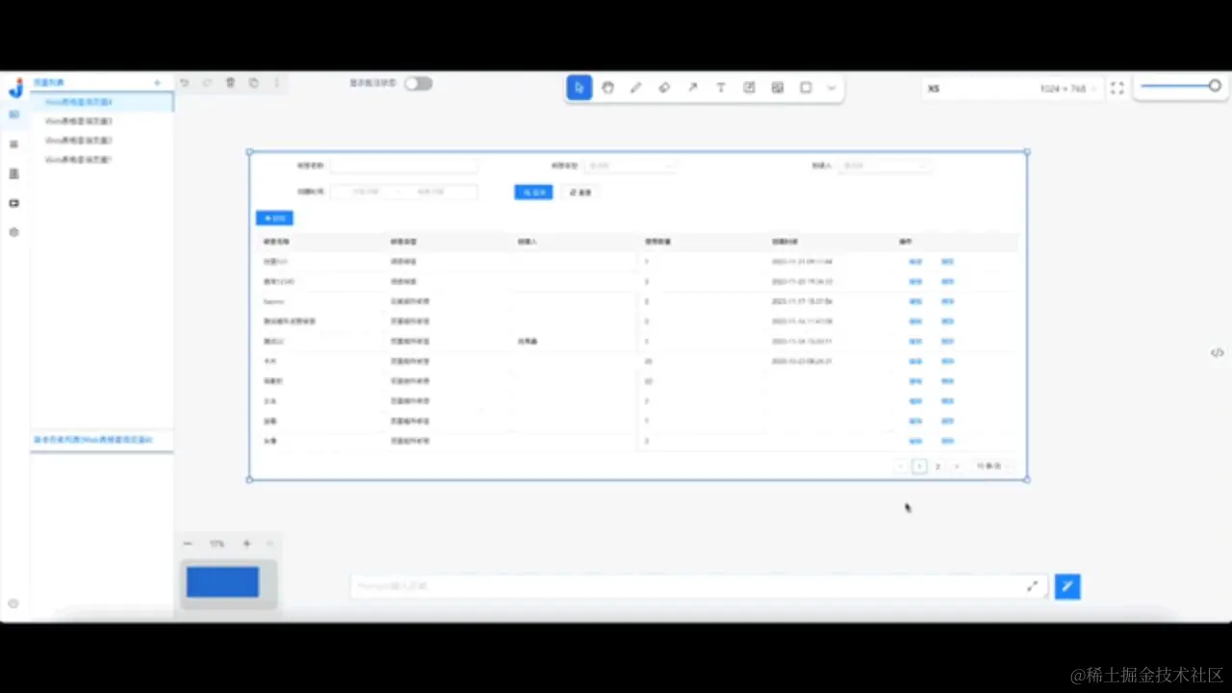Zoom out with the minus button
This screenshot has width=1232, height=693.
[188, 544]
